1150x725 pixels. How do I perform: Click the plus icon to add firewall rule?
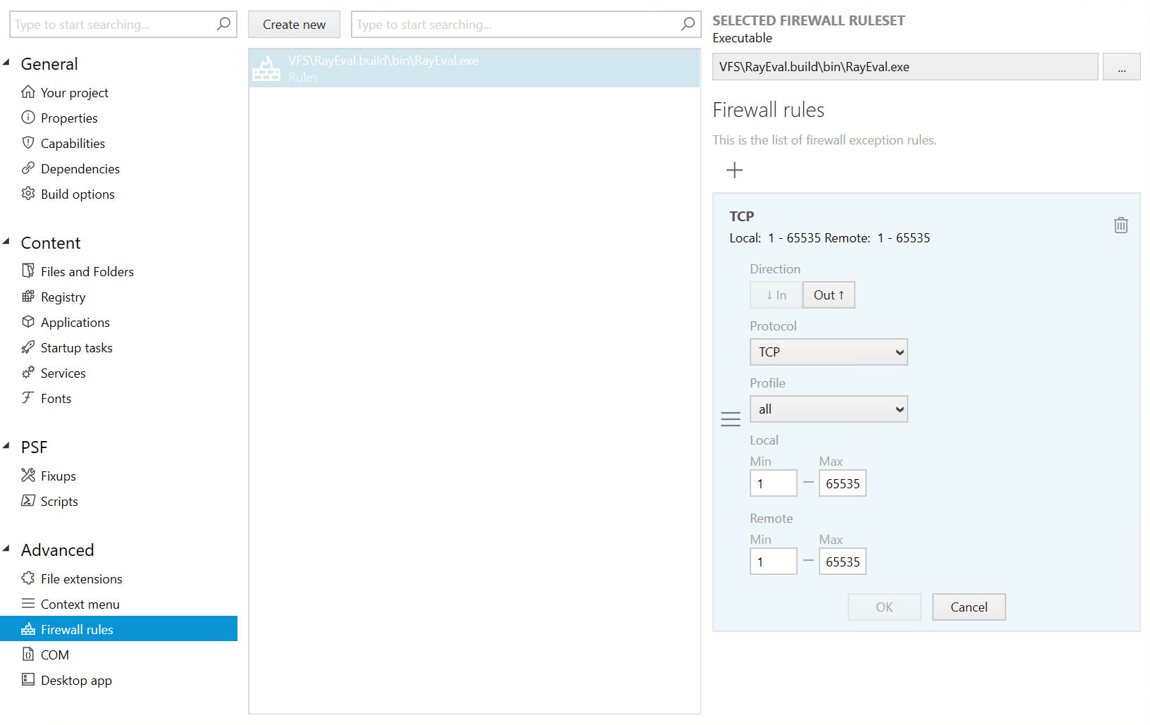734,170
